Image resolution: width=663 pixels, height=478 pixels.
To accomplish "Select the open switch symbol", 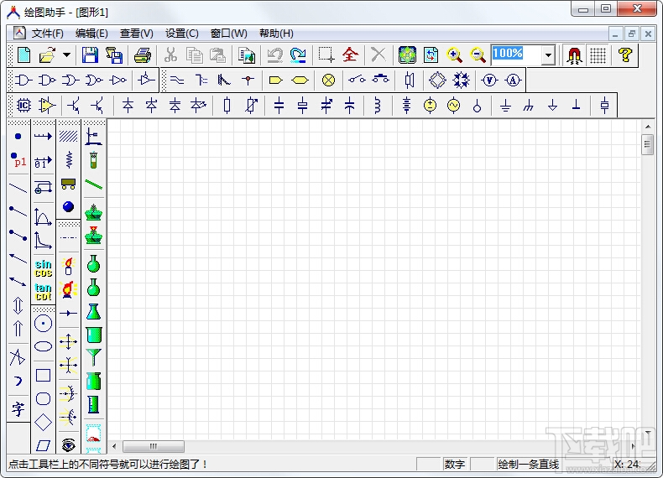I will click(x=357, y=80).
